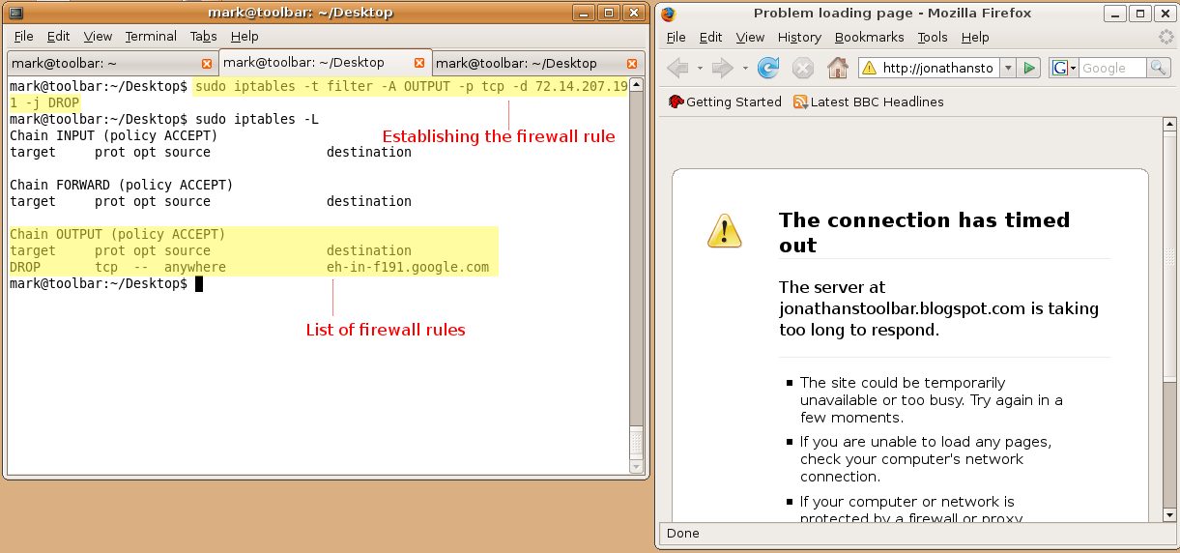
Task: Open URL bar history dropdown
Action: (1008, 68)
